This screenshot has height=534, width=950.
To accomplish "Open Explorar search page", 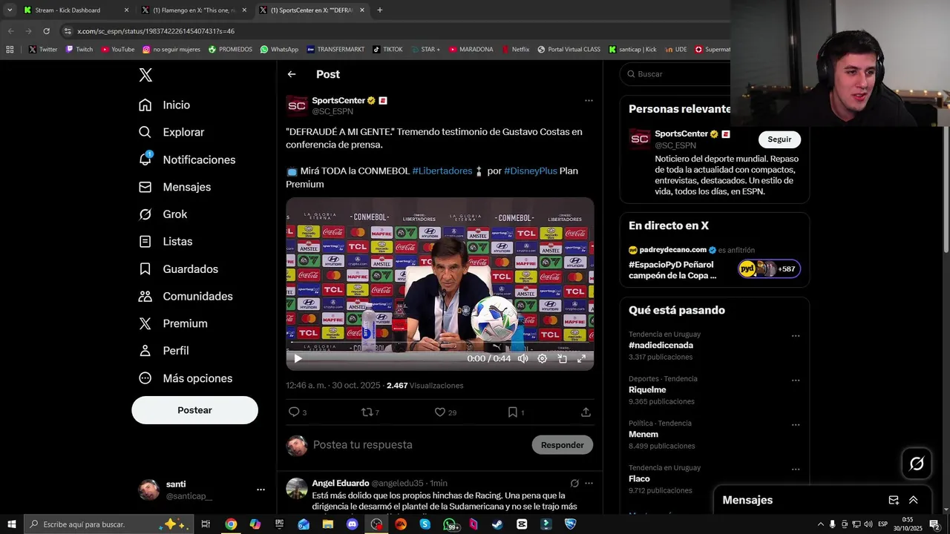I will [171, 132].
